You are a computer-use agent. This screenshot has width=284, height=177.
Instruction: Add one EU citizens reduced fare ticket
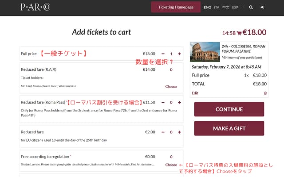(179, 132)
